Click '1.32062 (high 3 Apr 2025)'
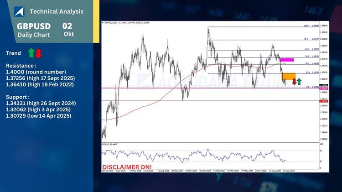This screenshot has width=342, height=192. (38, 109)
